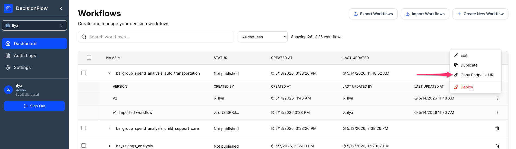Sort by the NAME column header
Viewport: 516px width, 149px height.
[113, 58]
